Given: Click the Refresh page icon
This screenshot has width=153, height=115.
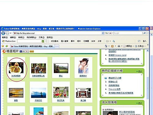Looking at the screenshot, I should click(106, 33).
